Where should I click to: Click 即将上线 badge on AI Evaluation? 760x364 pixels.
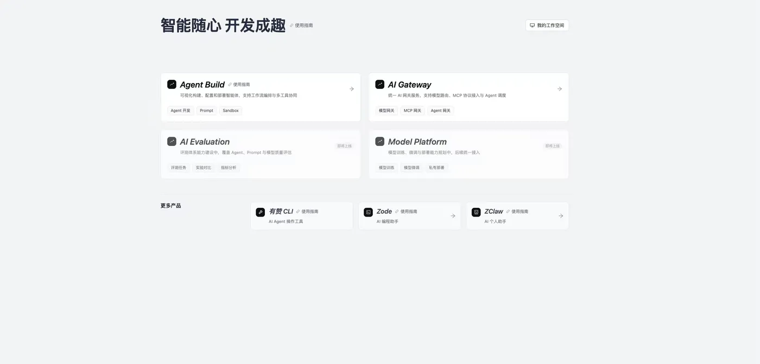tap(345, 146)
